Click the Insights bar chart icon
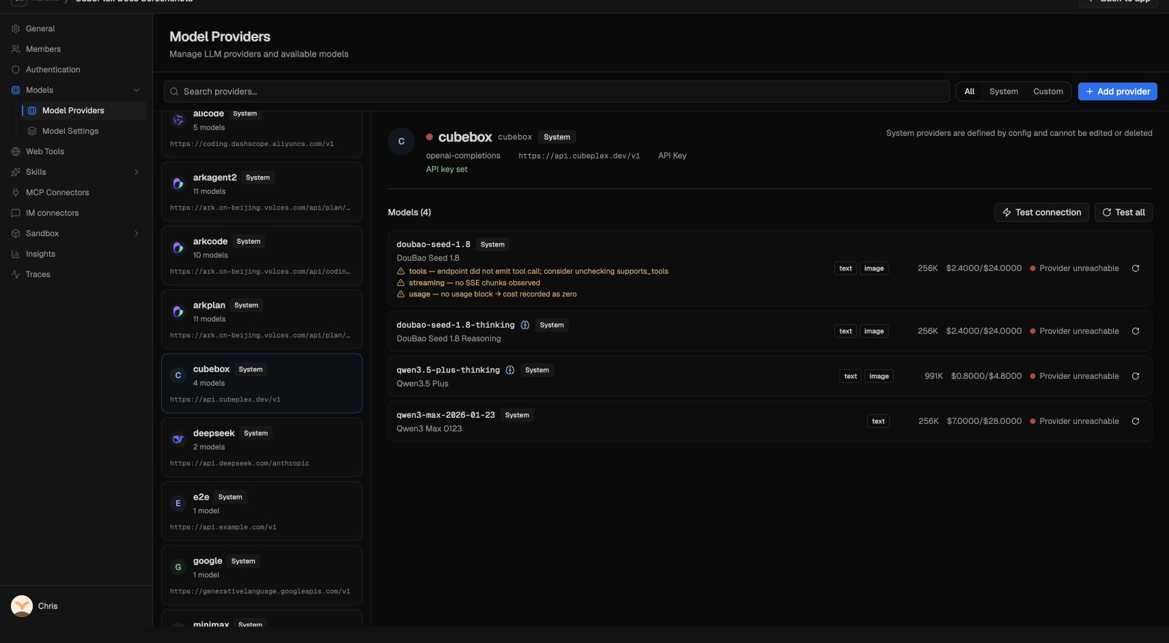Viewport: 1169px width, 643px height. click(x=16, y=254)
